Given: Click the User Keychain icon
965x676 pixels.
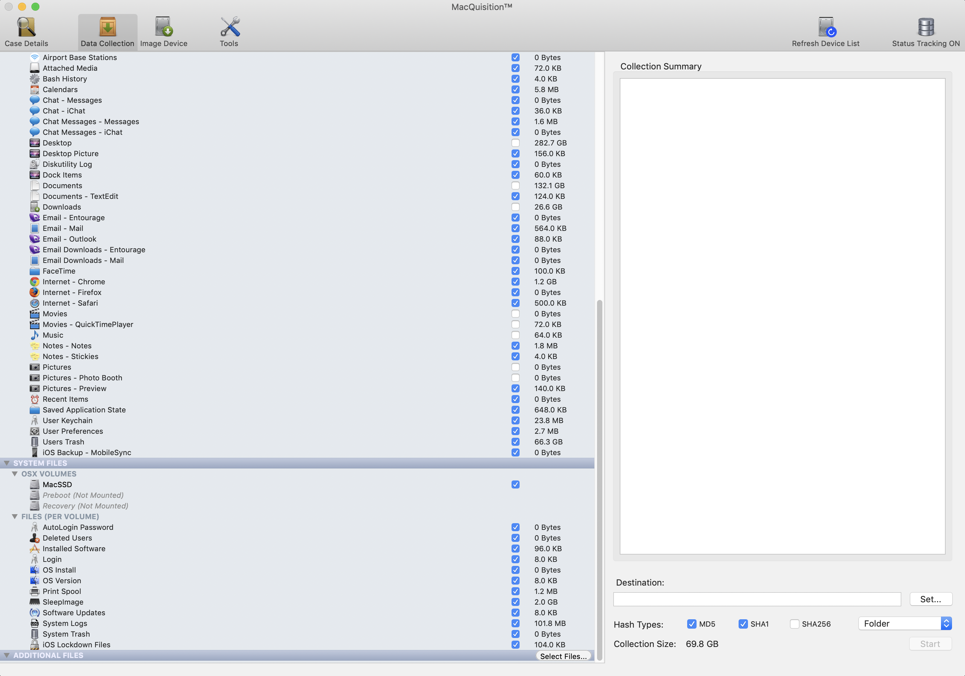Looking at the screenshot, I should click(x=34, y=420).
